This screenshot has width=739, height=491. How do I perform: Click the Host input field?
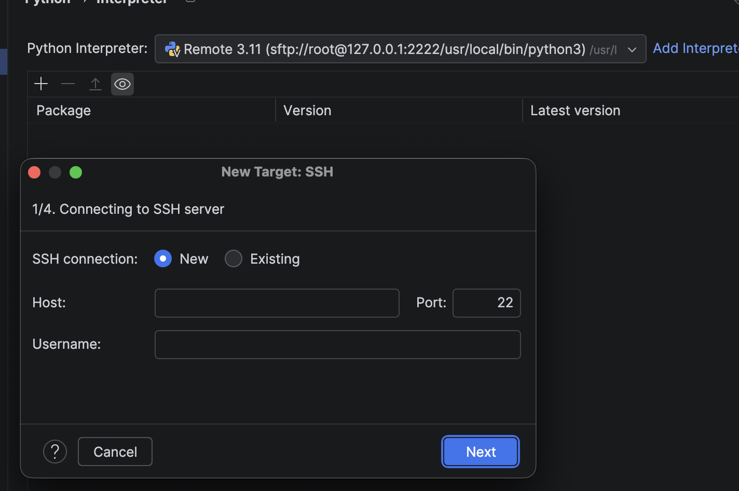click(x=277, y=303)
